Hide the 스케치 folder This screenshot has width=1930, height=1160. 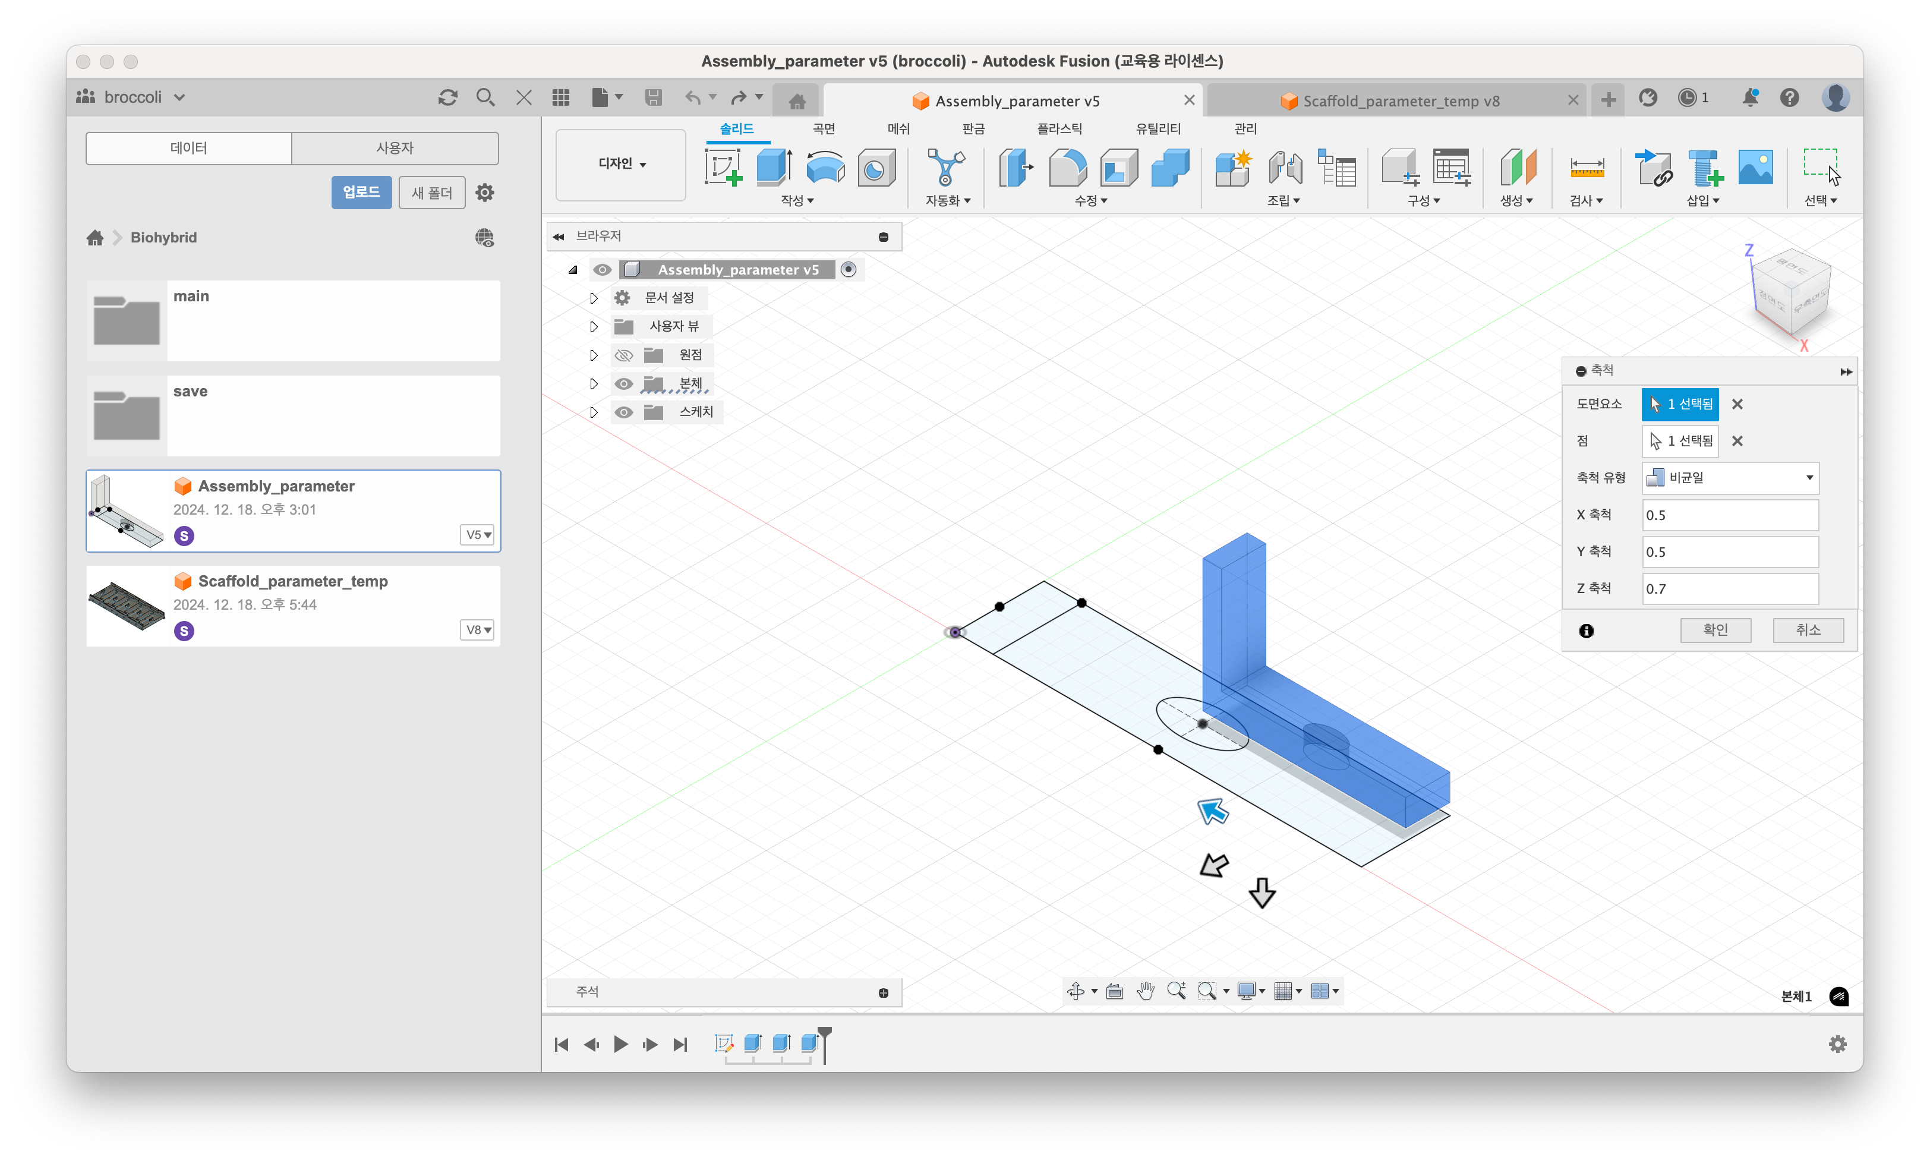click(x=623, y=412)
